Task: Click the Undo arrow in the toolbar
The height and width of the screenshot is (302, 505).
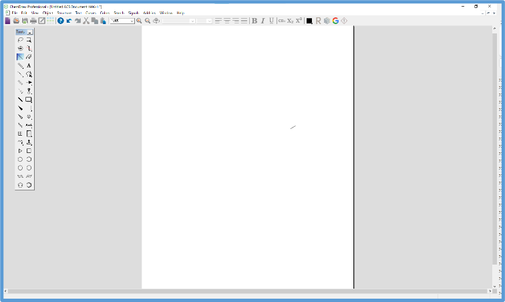Action: pos(69,21)
